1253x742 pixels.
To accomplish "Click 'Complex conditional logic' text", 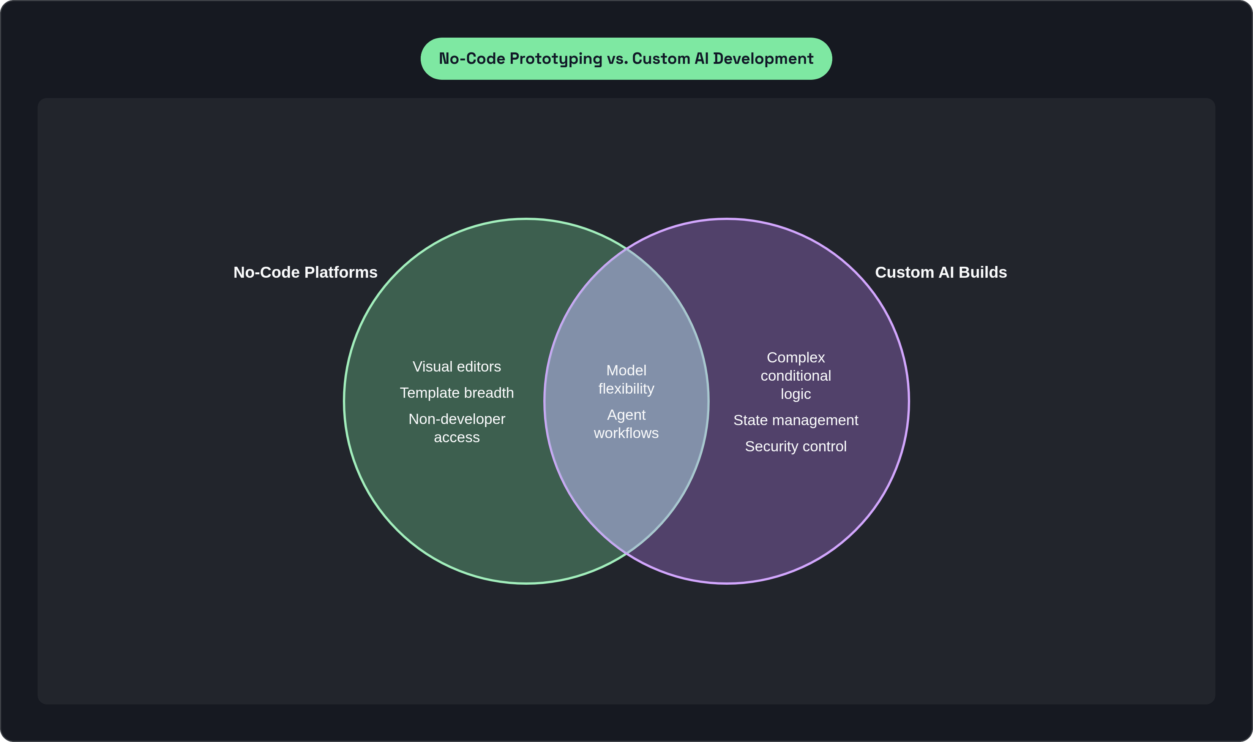I will [x=795, y=375].
